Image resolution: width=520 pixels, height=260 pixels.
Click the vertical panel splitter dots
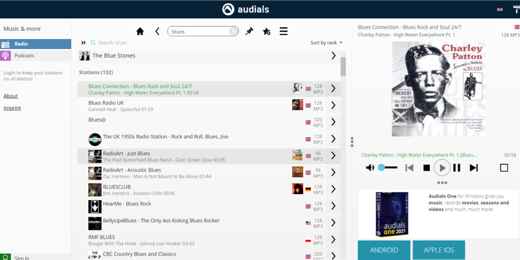[352, 142]
